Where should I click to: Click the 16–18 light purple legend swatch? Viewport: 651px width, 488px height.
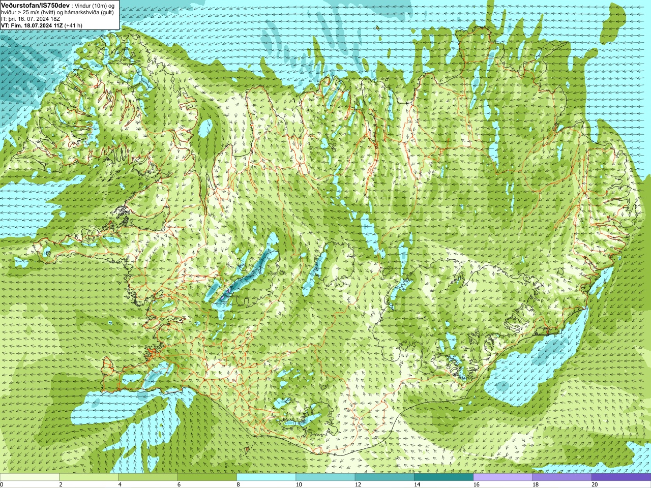[x=502, y=477]
